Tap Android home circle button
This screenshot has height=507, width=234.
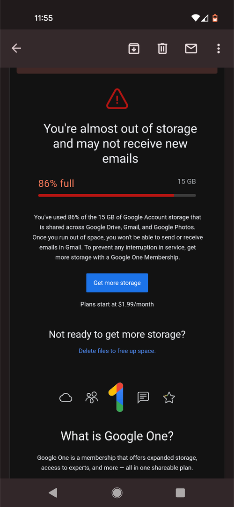coord(117,493)
